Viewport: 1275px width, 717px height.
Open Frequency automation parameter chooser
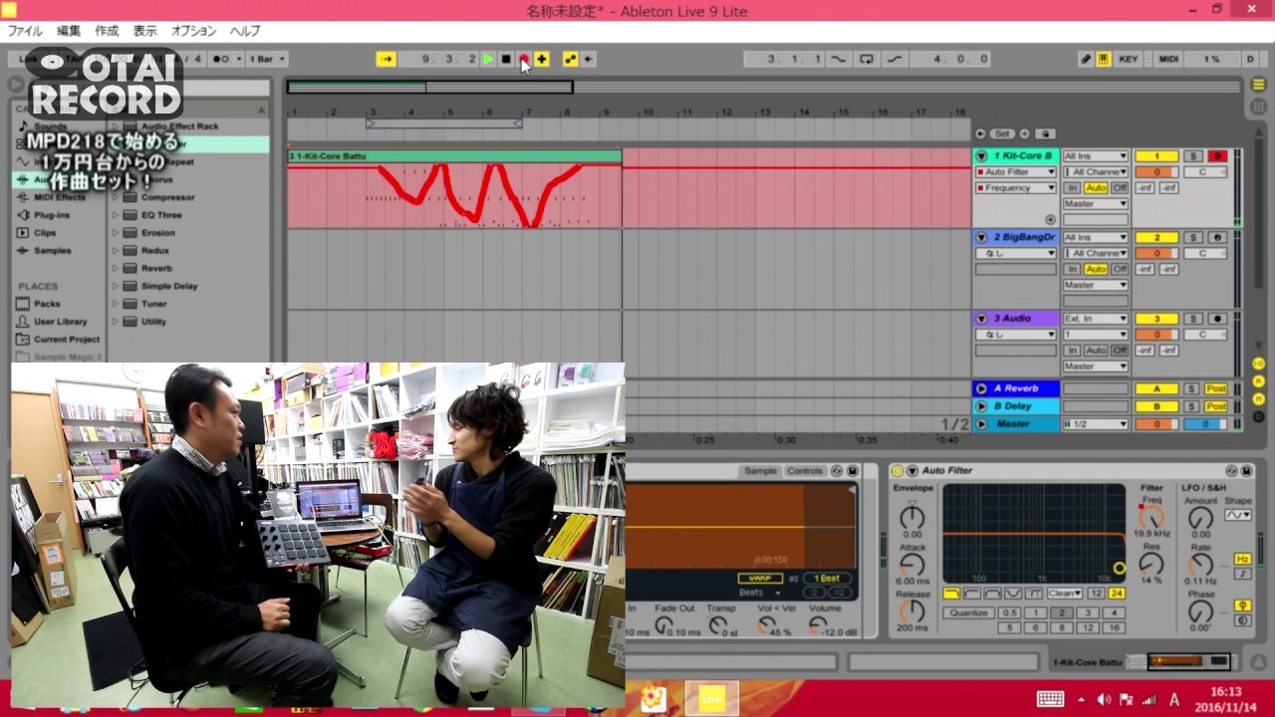[x=1016, y=188]
